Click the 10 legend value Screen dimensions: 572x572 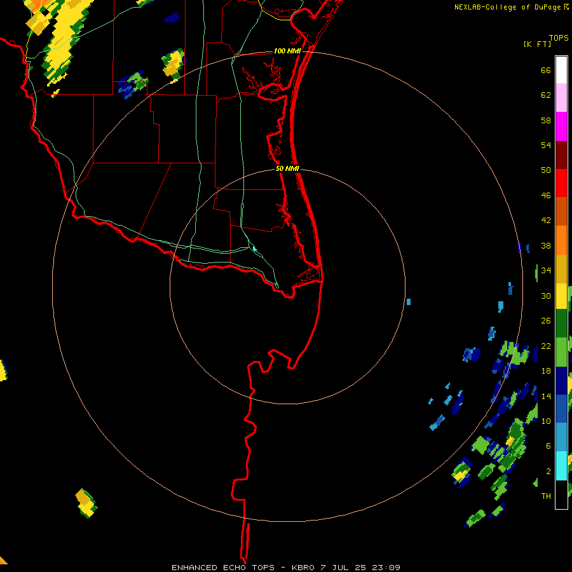pyautogui.click(x=546, y=421)
